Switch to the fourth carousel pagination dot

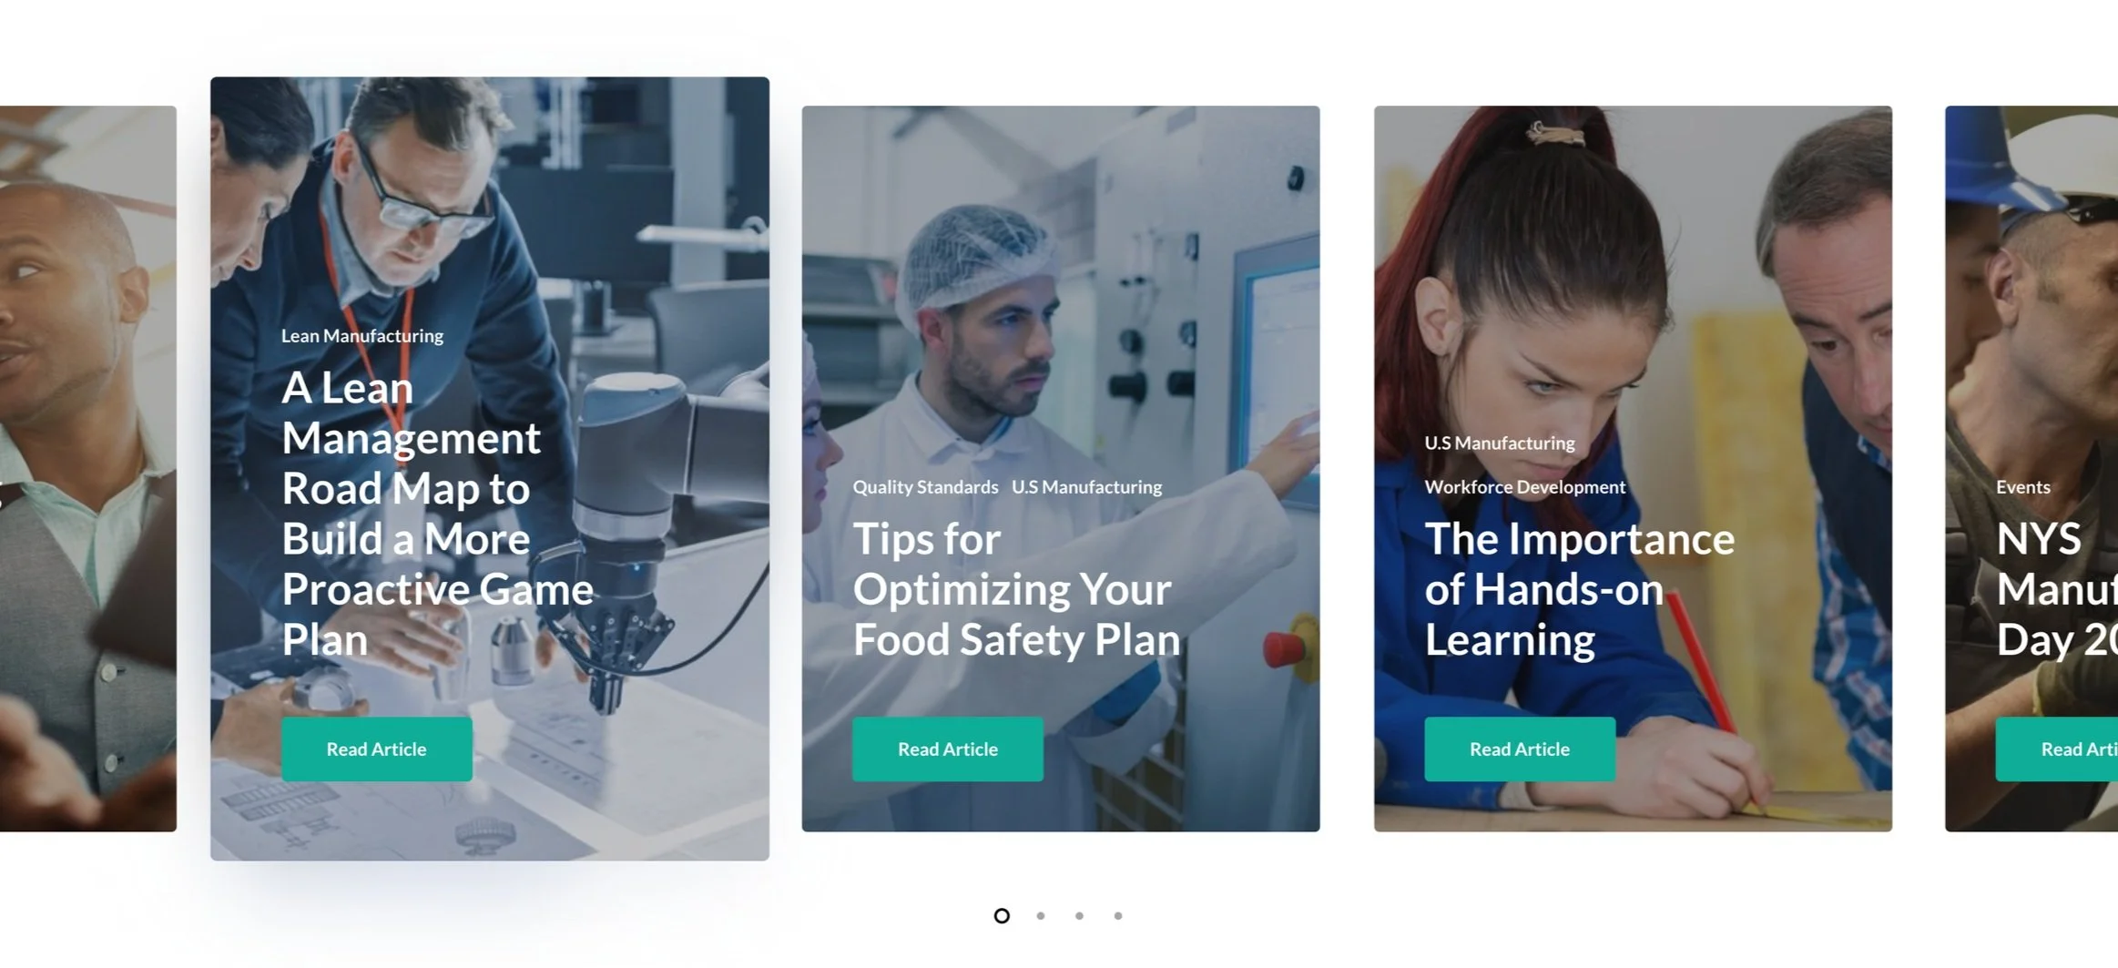1118,915
